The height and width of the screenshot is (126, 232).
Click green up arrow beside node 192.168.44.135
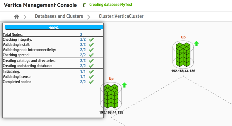pos(124,85)
